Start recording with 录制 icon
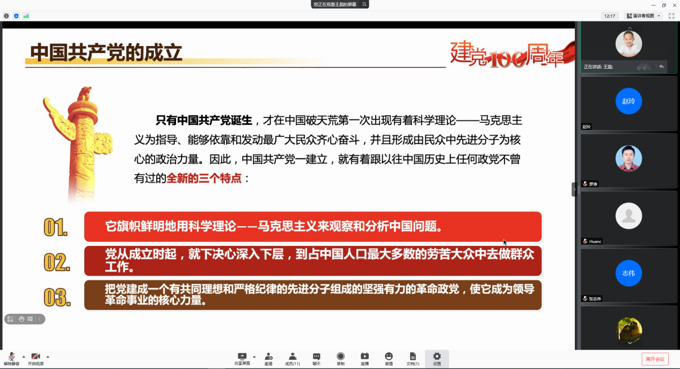 340,357
